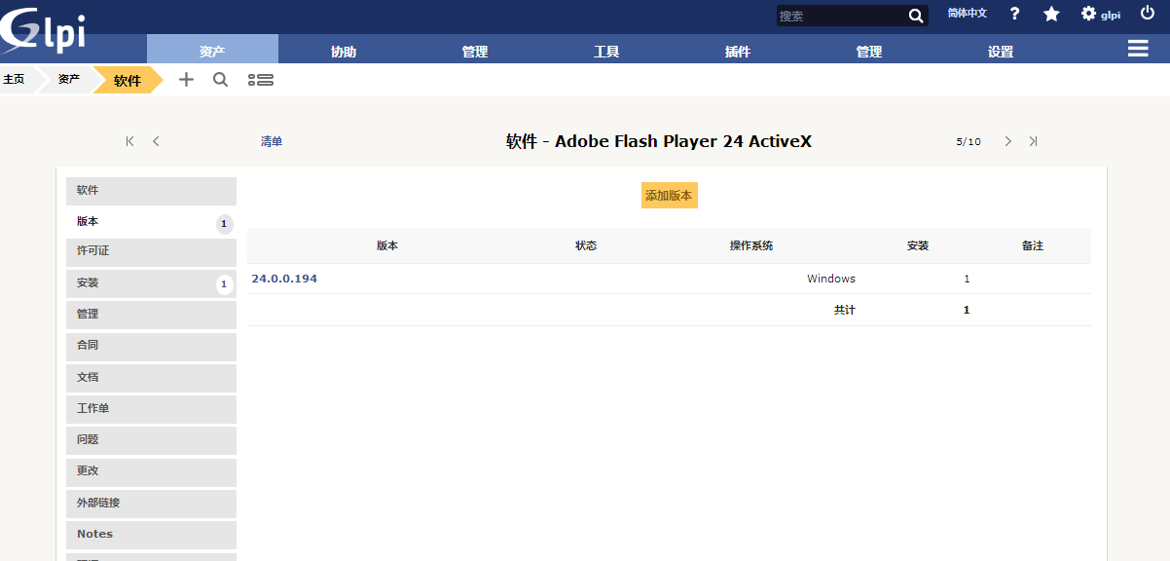Select the 文档 side tab
Viewport: 1170px width, 561px height.
(x=151, y=378)
